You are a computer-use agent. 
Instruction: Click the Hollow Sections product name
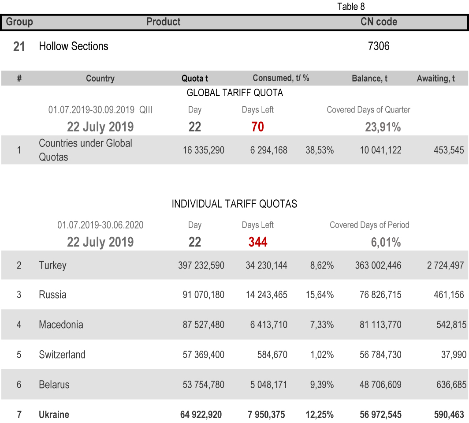tap(74, 46)
